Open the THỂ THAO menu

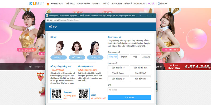[x=70, y=4]
